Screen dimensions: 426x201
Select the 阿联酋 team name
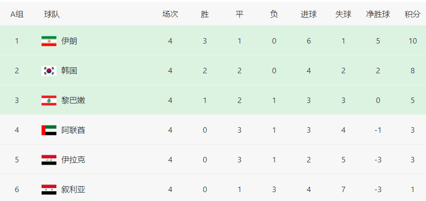(x=73, y=130)
